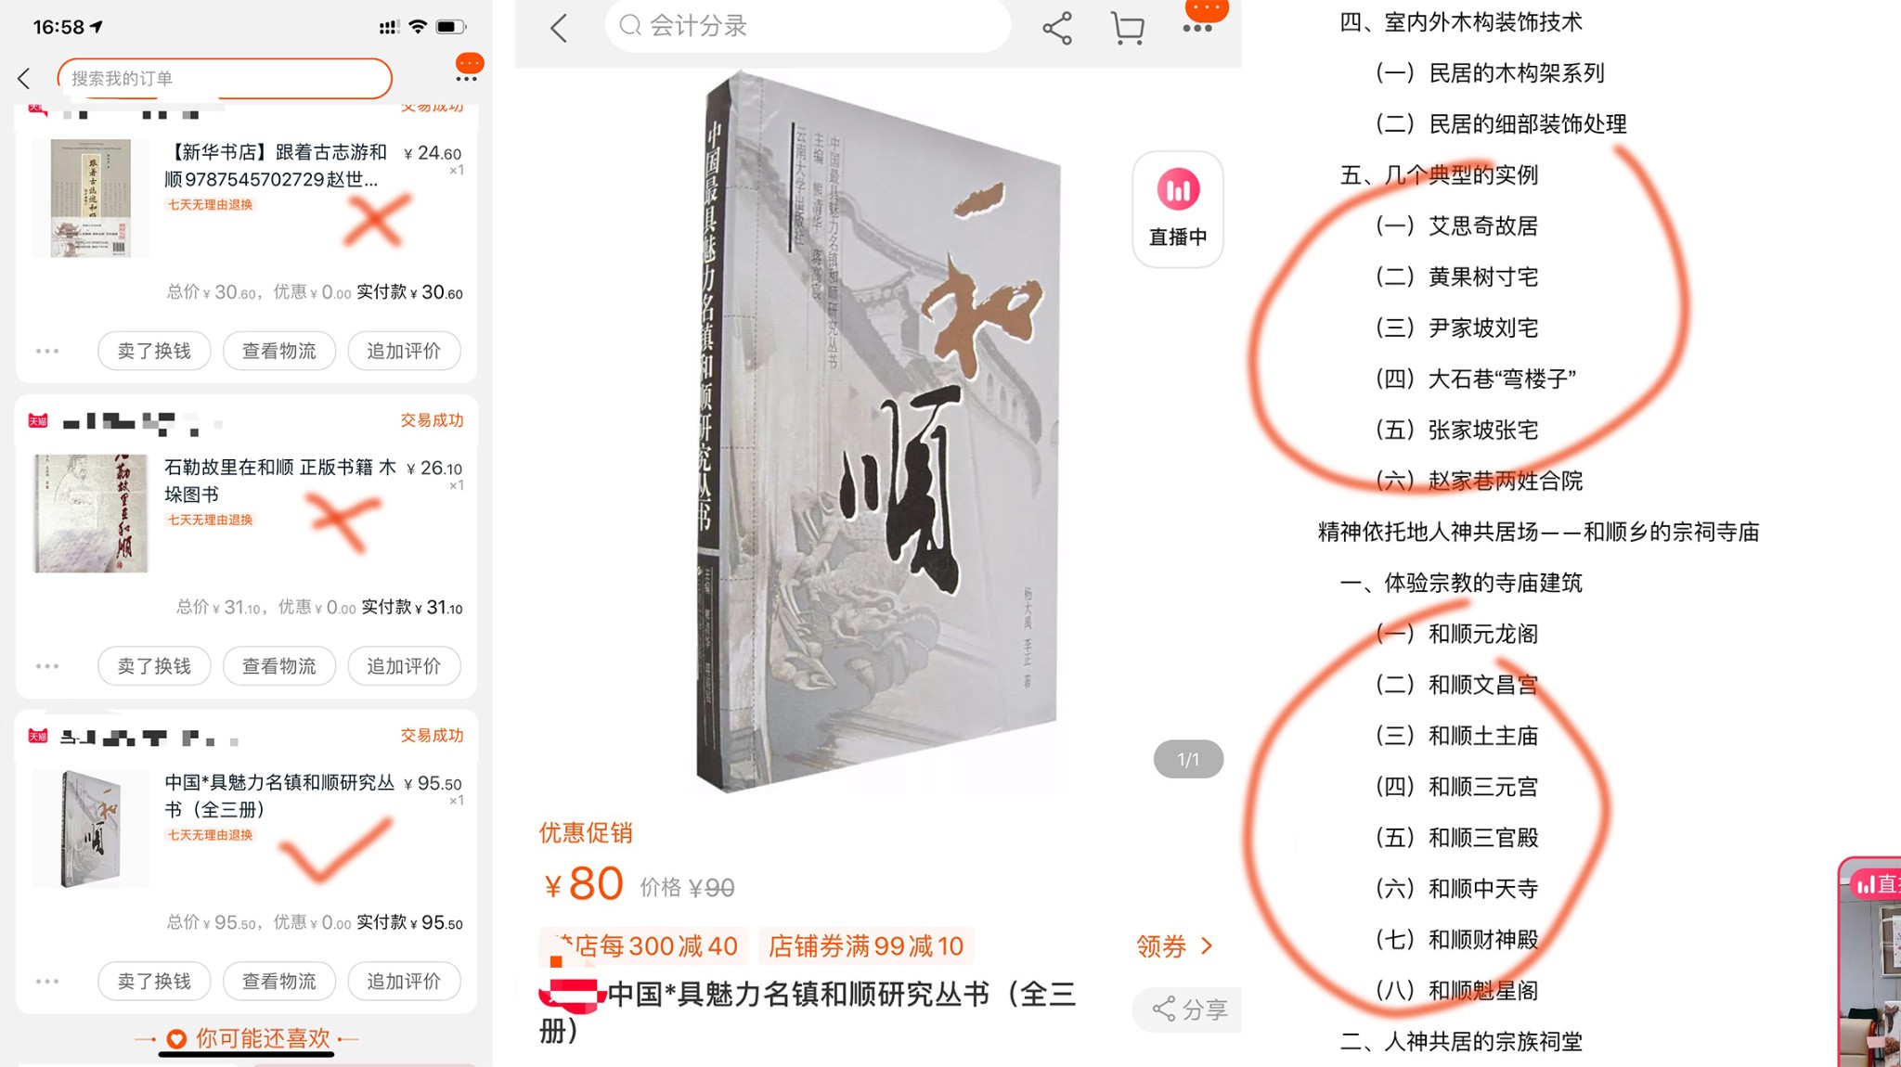Open the 跟着古志游和顺 book thumbnail
This screenshot has width=1901, height=1067.
pos(90,198)
